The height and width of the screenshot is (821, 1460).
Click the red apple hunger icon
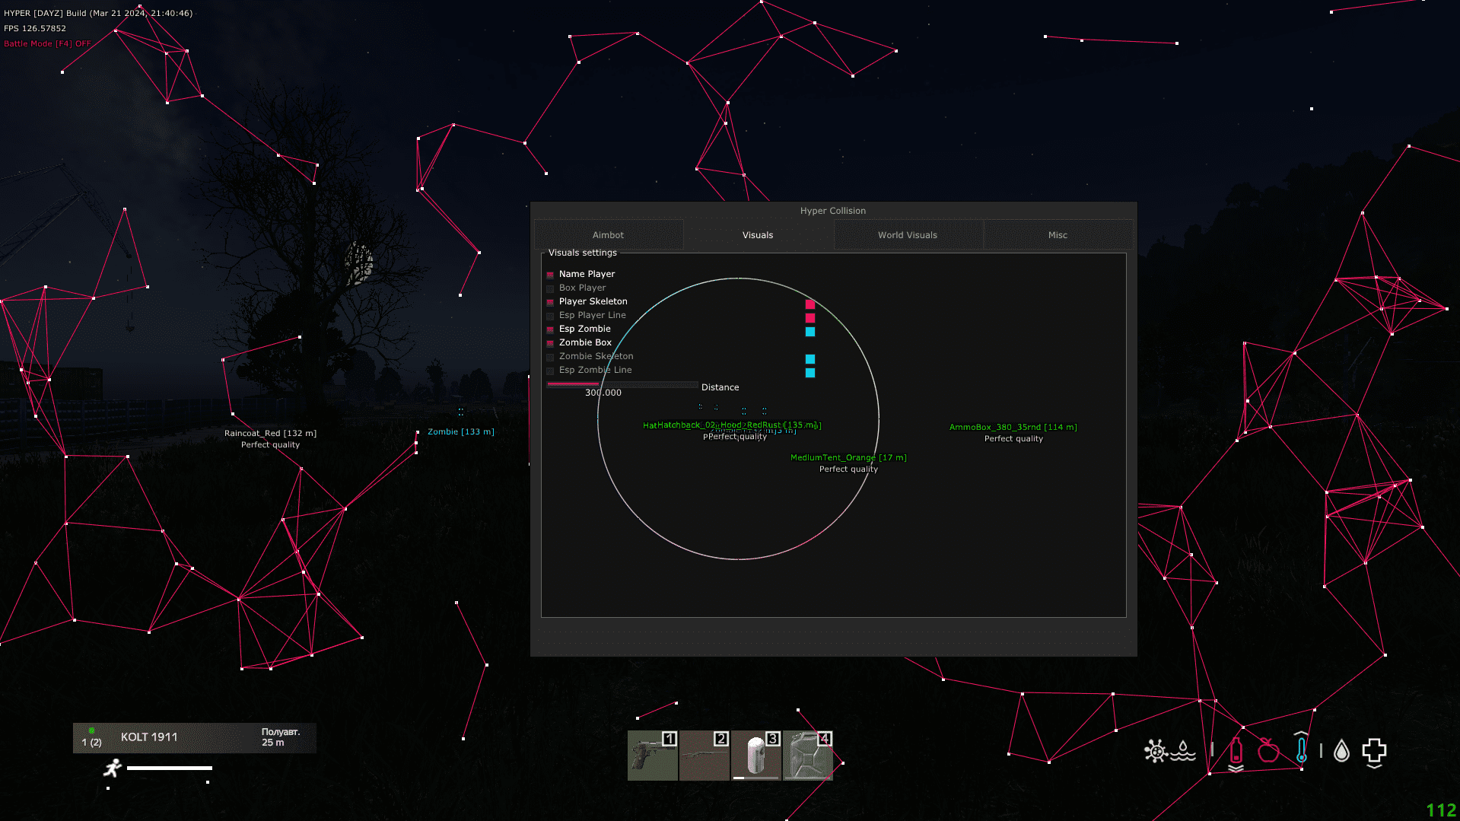coord(1268,751)
